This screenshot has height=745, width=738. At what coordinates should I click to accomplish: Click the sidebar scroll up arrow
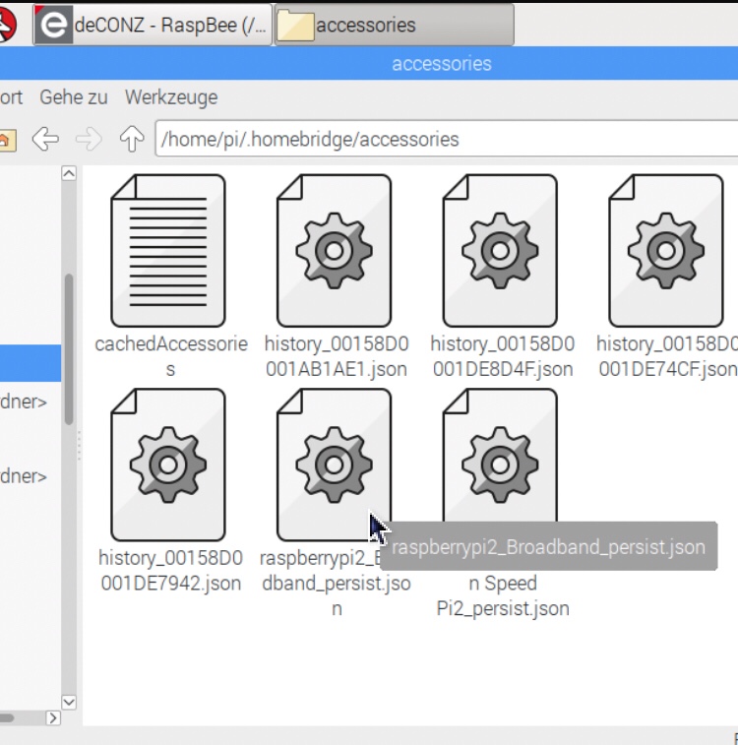click(x=69, y=173)
